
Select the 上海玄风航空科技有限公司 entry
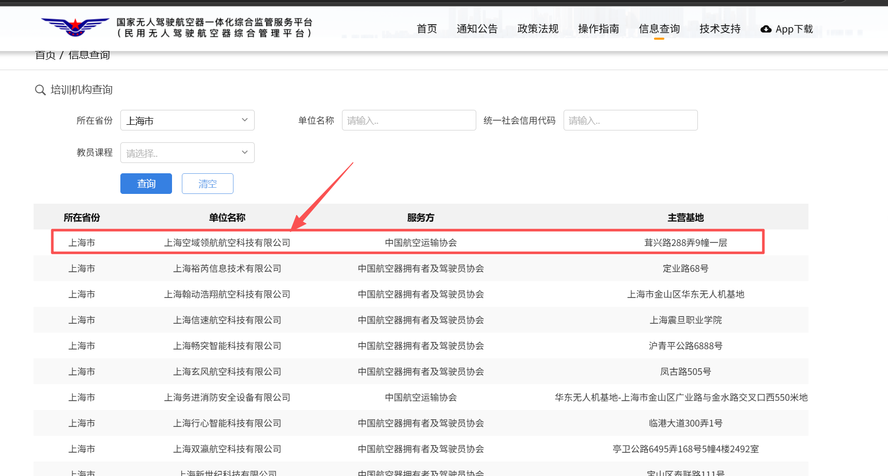coord(227,372)
